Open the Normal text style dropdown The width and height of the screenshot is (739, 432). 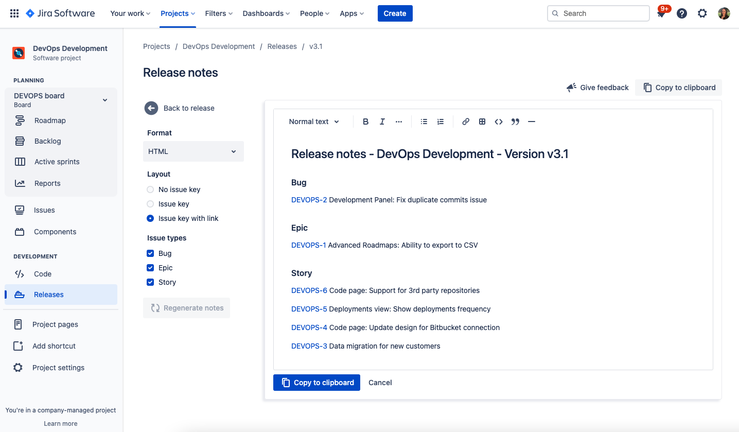pos(314,122)
